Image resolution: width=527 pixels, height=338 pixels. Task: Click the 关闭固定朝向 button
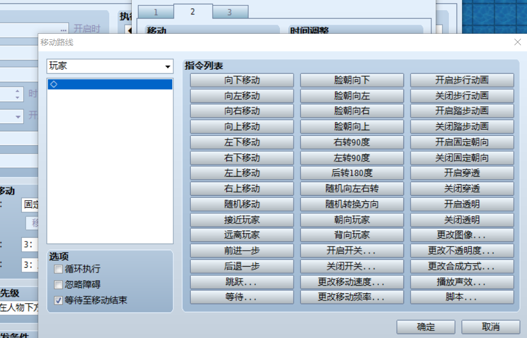462,158
